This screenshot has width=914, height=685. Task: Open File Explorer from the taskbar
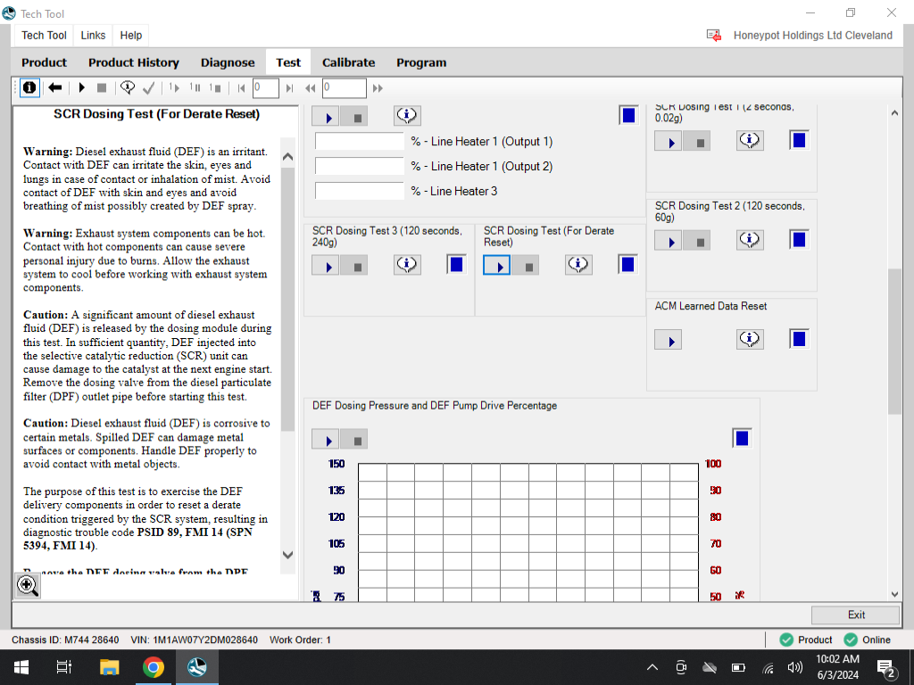pyautogui.click(x=109, y=667)
